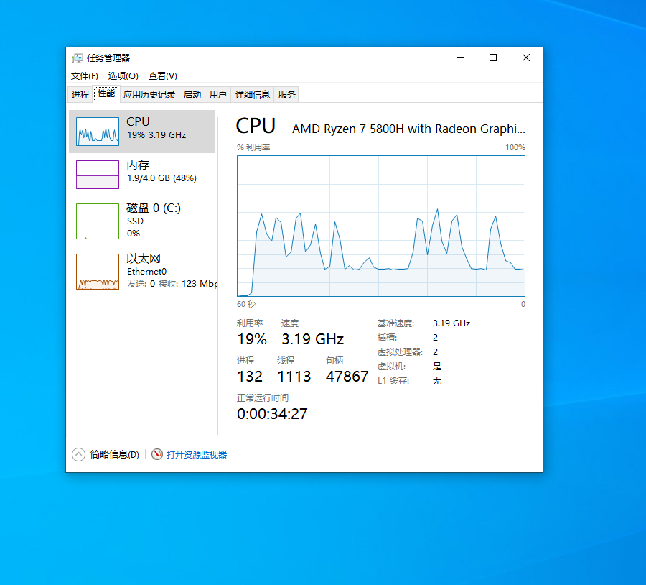Click the 虚拟机 value 是
The height and width of the screenshot is (585, 646).
point(437,367)
